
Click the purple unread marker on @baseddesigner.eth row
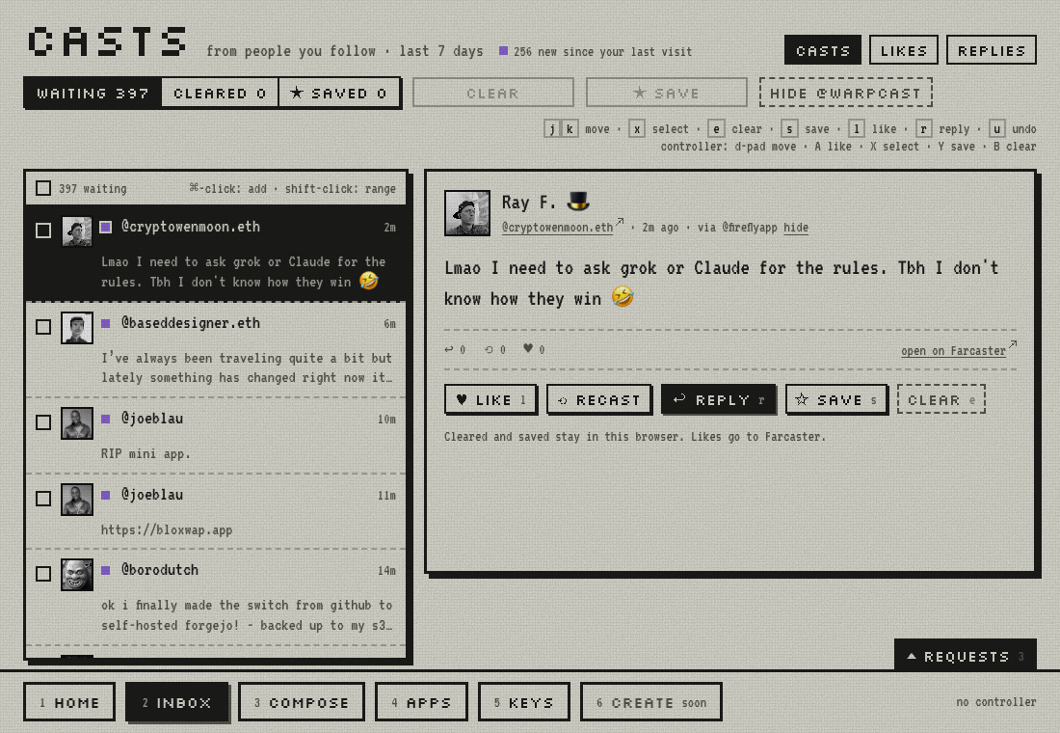(105, 323)
